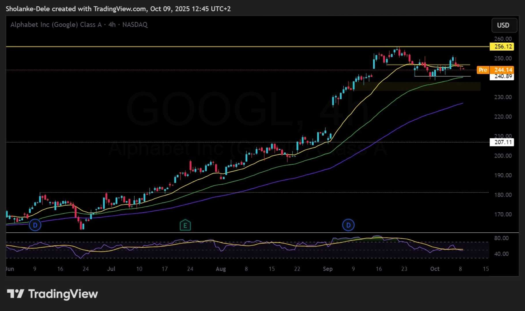The height and width of the screenshot is (311, 525).
Task: Click the first dividend marker labeled D
Action: 35,225
